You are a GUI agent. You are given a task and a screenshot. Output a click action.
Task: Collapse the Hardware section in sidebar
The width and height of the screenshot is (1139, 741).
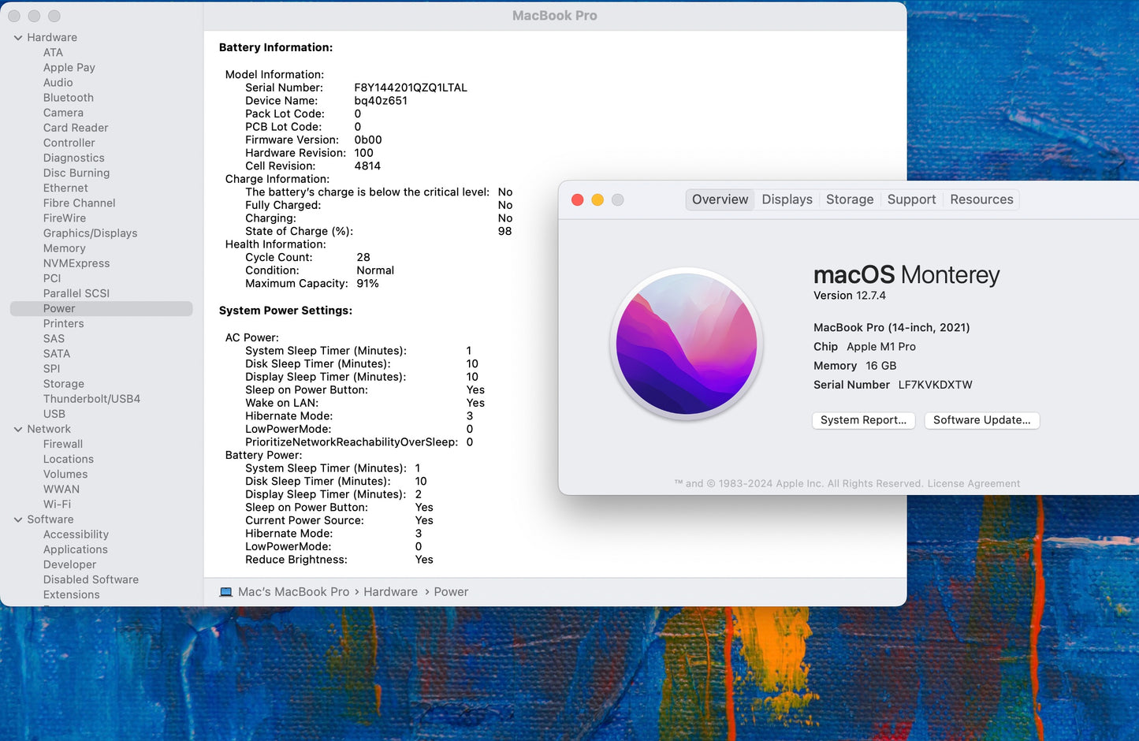coord(17,38)
